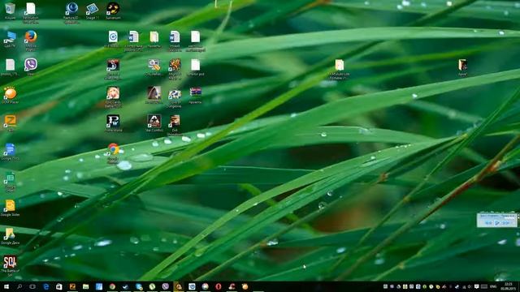Image resolution: width=520 pixels, height=292 pixels.
Task: Switch to Chrome on the taskbar
Action: (x=112, y=286)
